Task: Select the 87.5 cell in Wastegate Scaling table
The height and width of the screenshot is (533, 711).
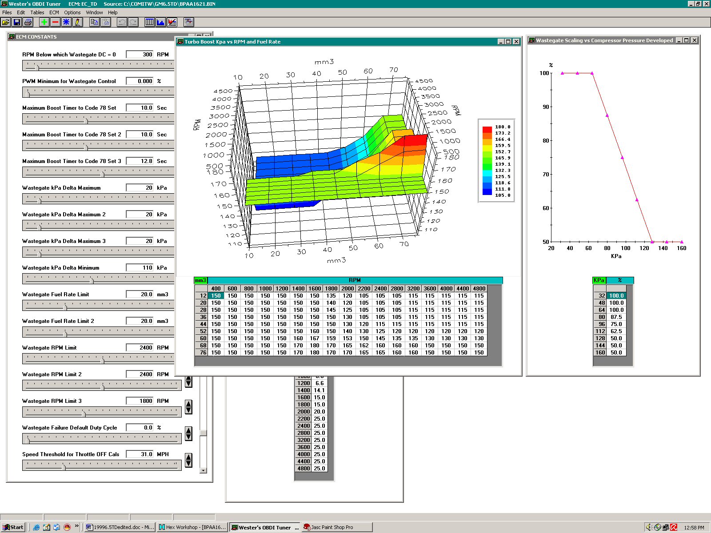Action: pyautogui.click(x=616, y=317)
